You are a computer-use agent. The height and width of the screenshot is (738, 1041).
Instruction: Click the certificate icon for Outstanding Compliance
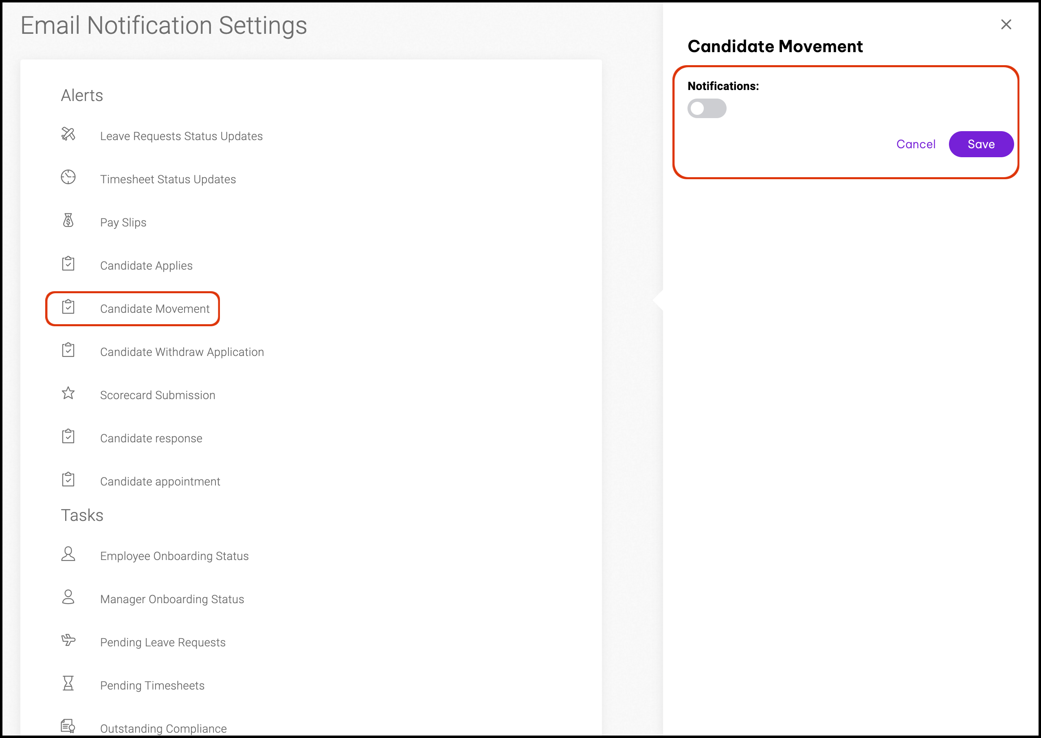click(68, 726)
